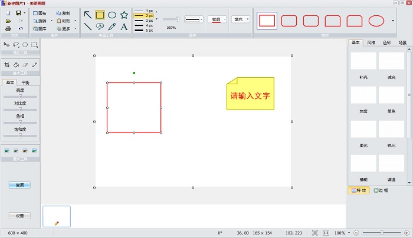This screenshot has height=238, width=413.
Task: Choose the second rounded rectangle style preset
Action: [311, 21]
